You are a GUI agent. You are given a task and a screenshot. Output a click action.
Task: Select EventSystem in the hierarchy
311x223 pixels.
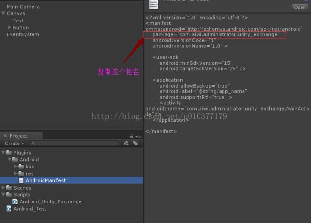click(x=23, y=35)
